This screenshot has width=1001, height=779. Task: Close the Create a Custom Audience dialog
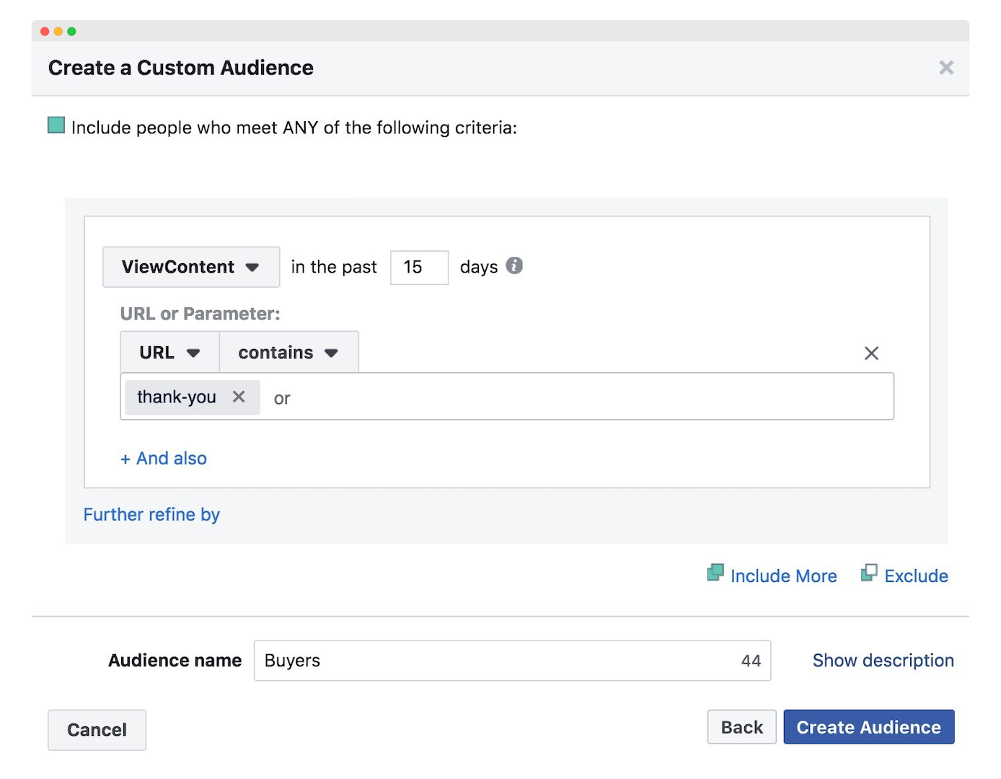click(x=946, y=68)
